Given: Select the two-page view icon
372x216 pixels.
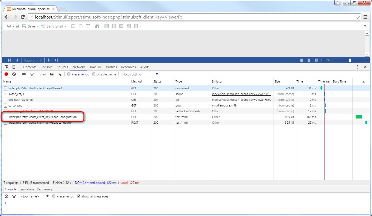Looking at the screenshot, I should [x=121, y=26].
